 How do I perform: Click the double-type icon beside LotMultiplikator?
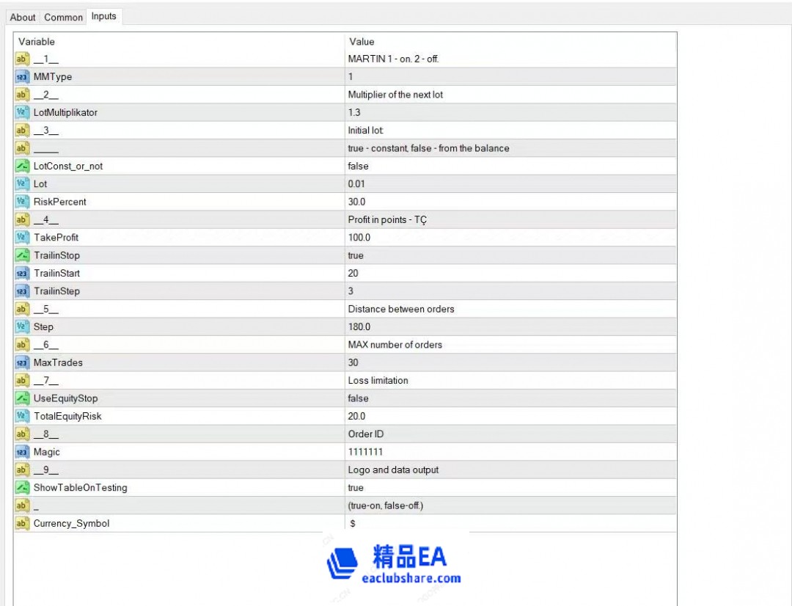(22, 112)
